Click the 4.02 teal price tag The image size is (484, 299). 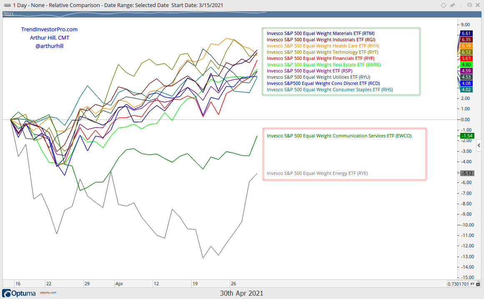(466, 90)
